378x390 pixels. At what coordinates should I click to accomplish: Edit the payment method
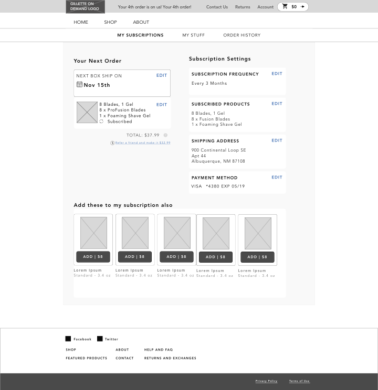pyautogui.click(x=277, y=177)
